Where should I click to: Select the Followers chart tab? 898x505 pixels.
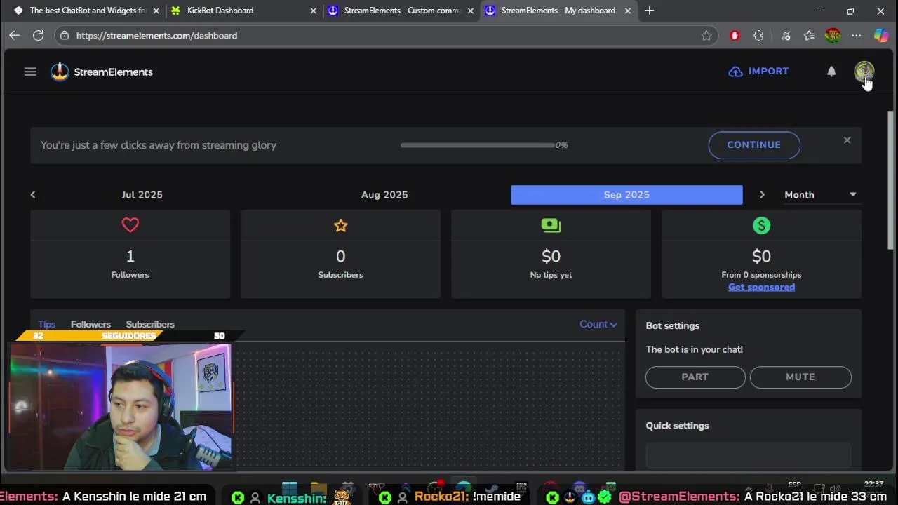pyautogui.click(x=91, y=324)
